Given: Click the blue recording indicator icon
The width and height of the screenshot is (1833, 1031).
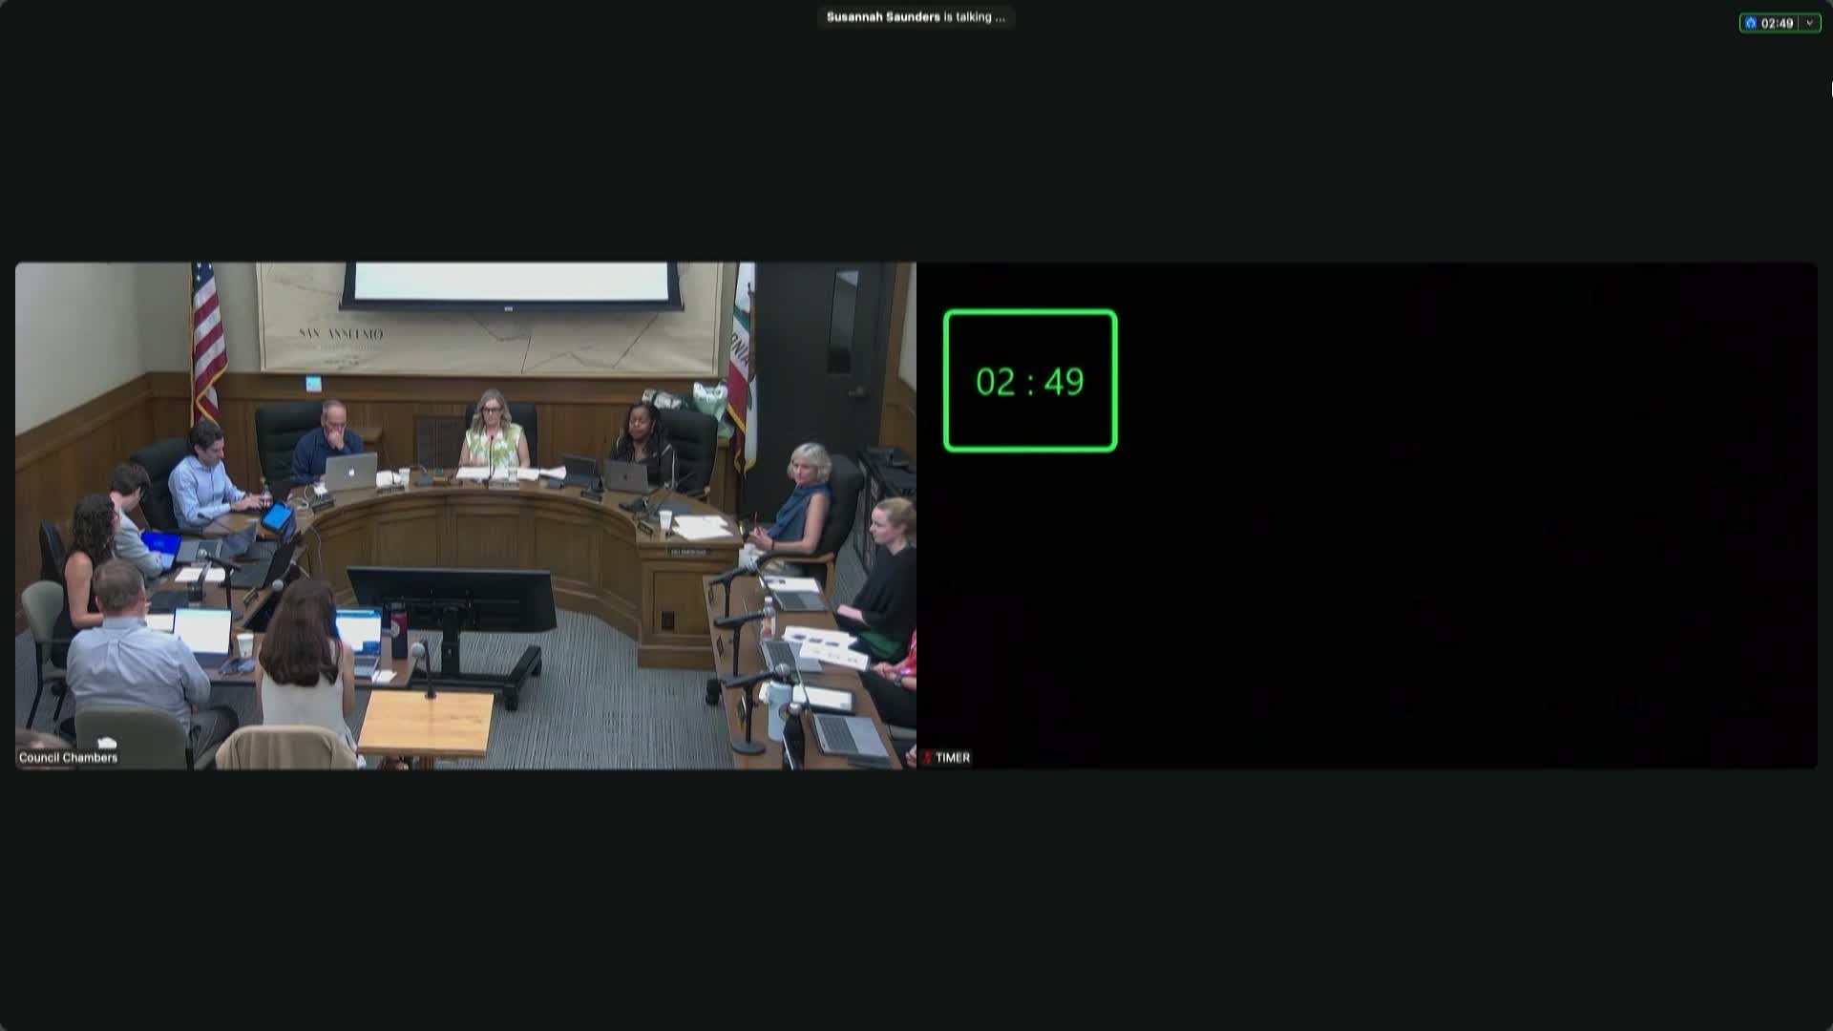Looking at the screenshot, I should [1751, 23].
